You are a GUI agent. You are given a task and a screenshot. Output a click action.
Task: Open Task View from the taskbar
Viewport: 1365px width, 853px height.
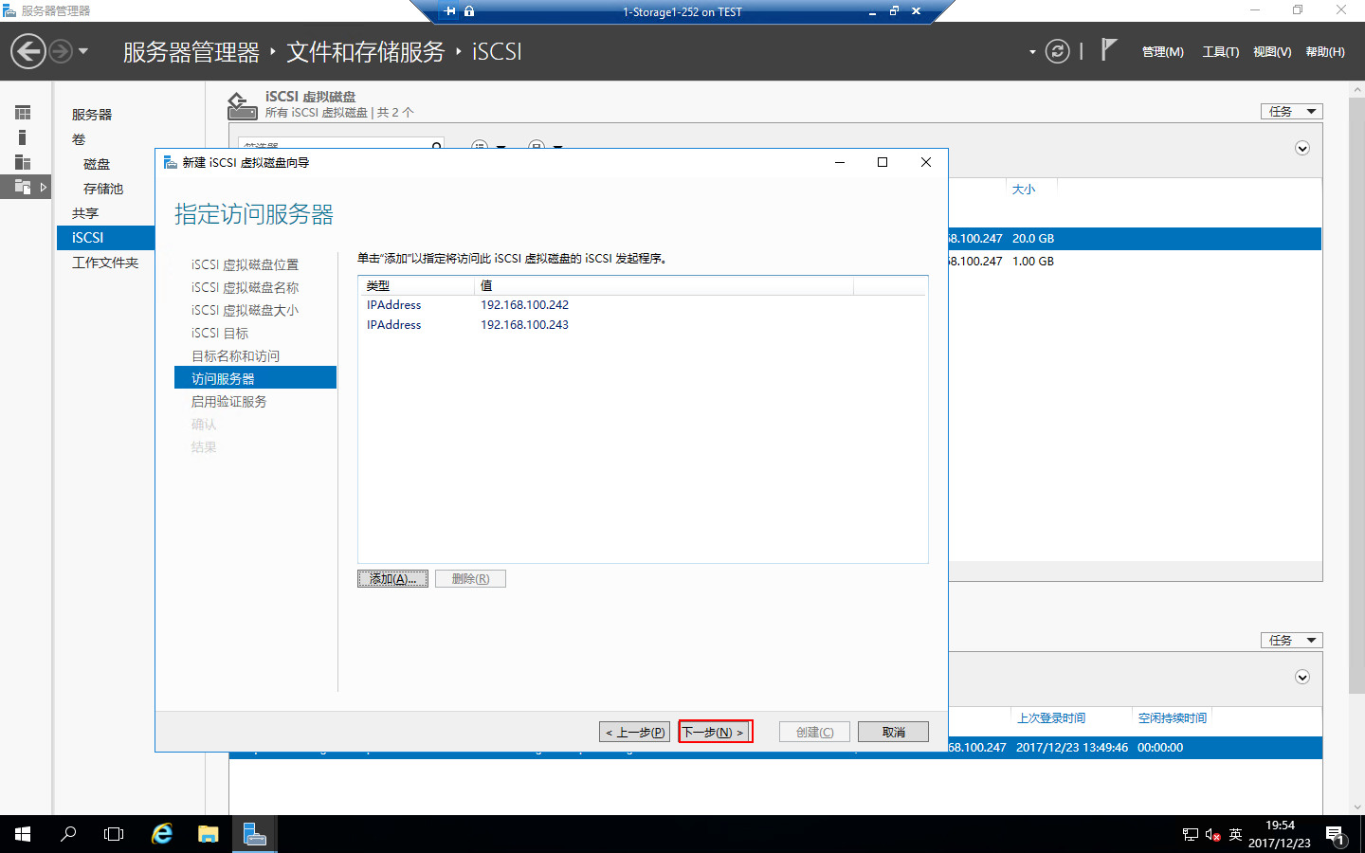click(114, 834)
